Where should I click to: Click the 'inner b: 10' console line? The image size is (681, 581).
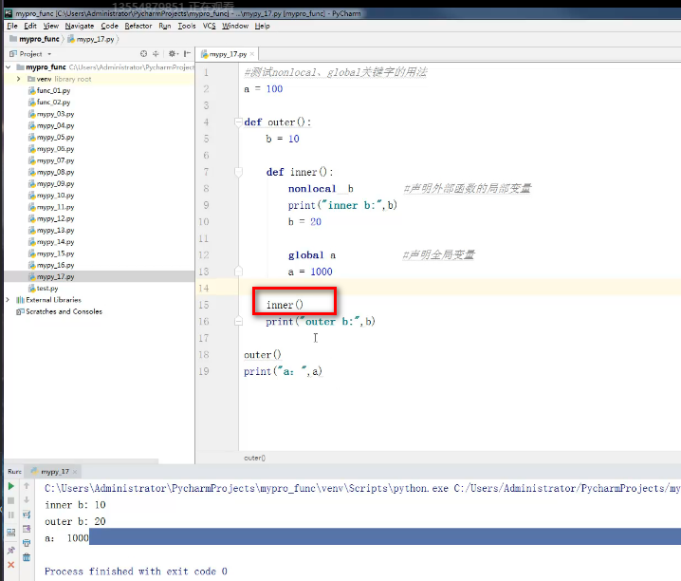[75, 504]
